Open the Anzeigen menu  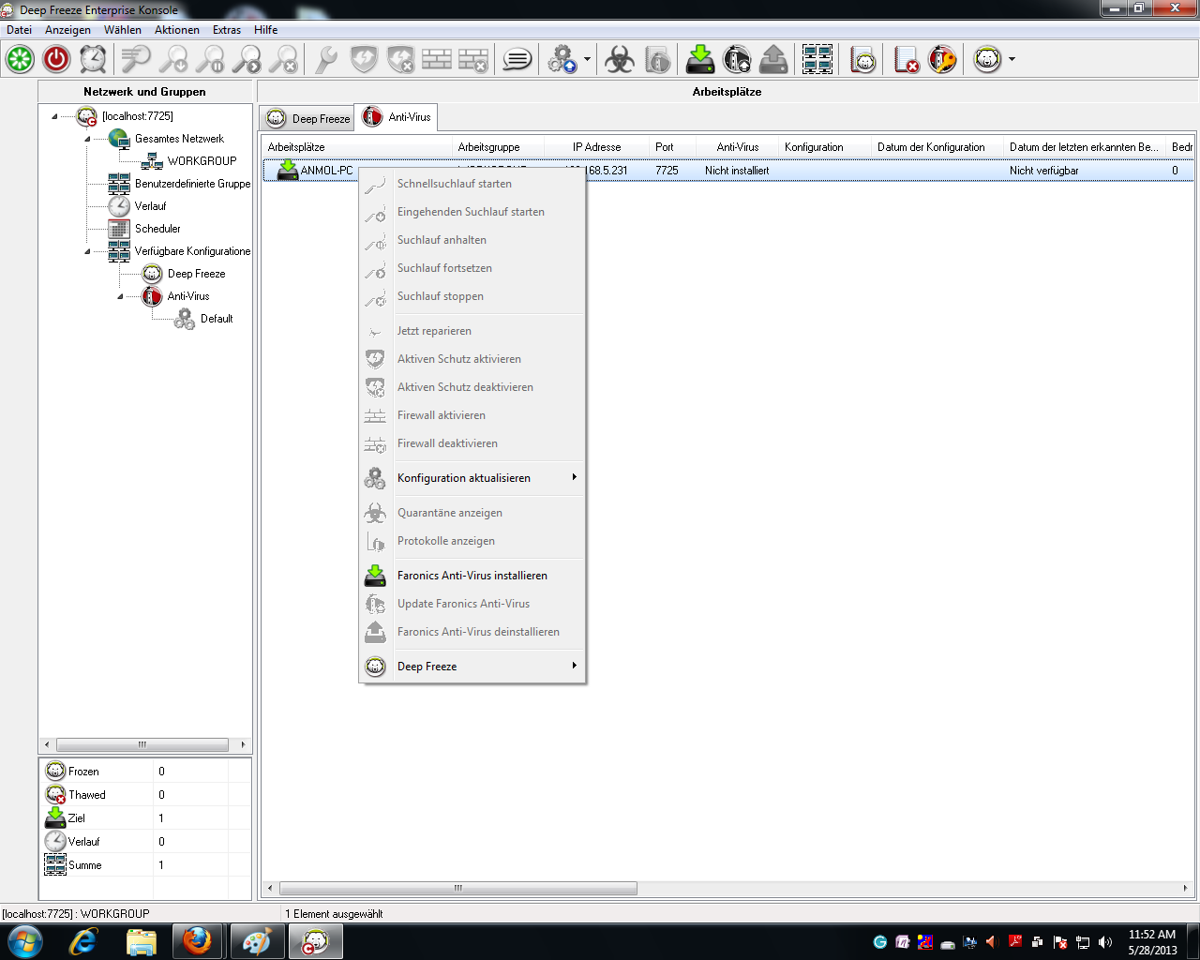(67, 30)
